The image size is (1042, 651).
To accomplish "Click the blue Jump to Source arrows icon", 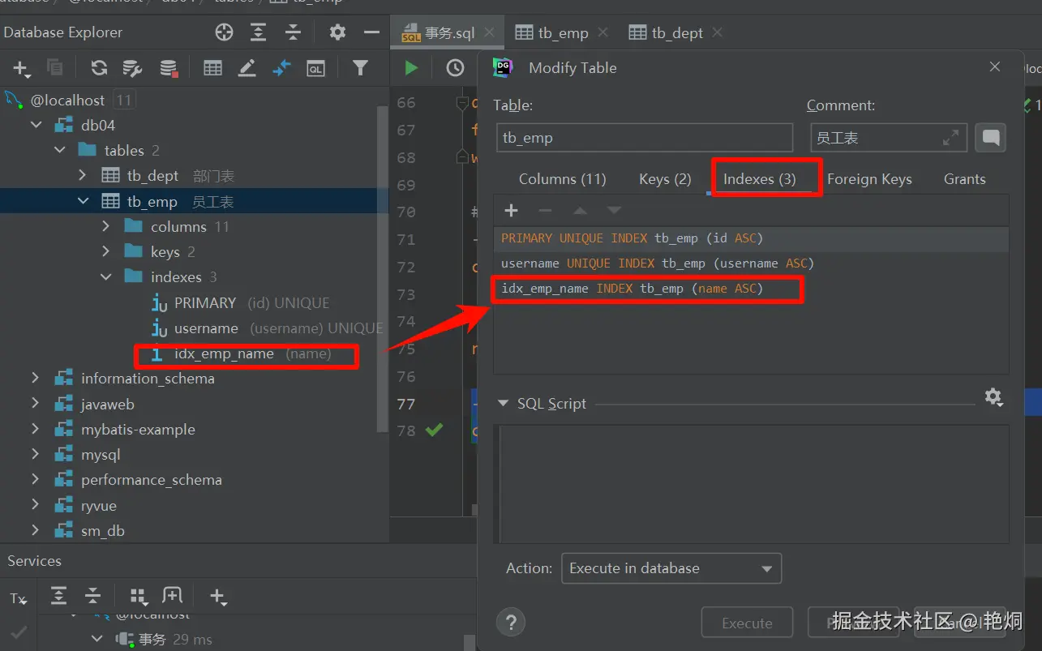I will (281, 68).
